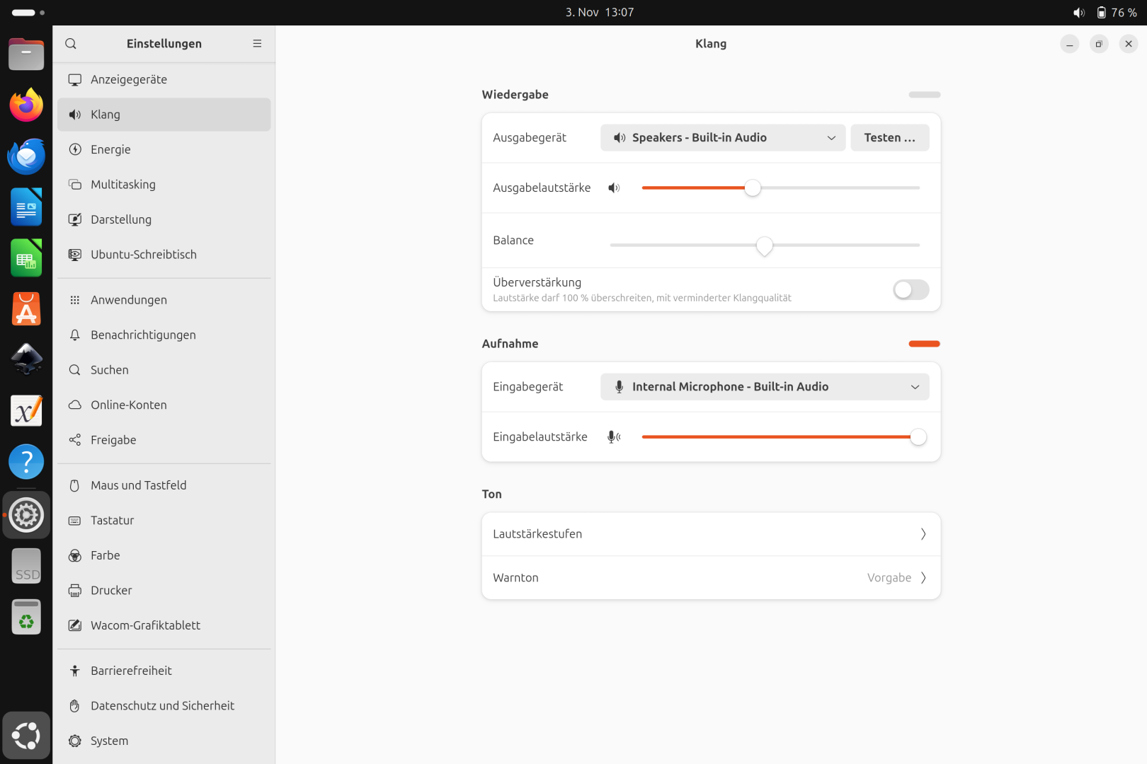
Task: Open the Eingabegerät Internal Microphone dropdown
Action: (765, 387)
